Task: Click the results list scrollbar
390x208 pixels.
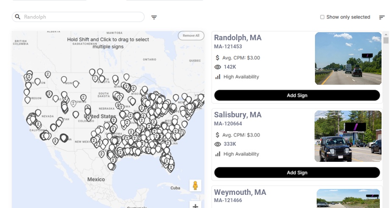Action: pyautogui.click(x=386, y=40)
